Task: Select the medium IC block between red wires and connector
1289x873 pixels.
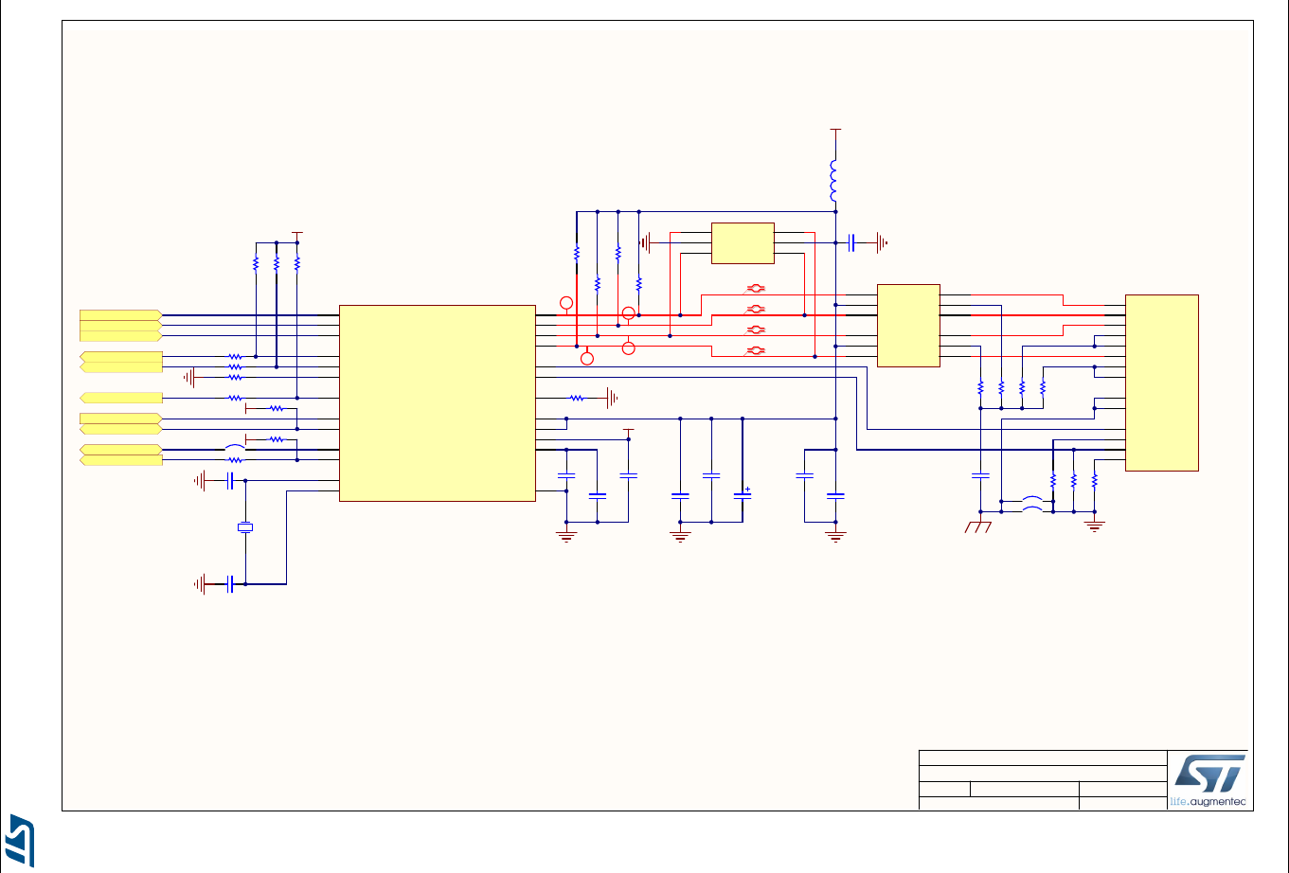Action: point(908,326)
